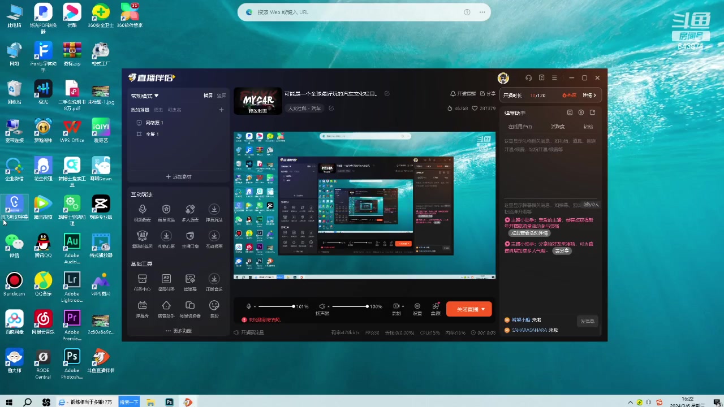Adjust the speaker volume slider
Screen dimensions: 724x407
point(350,306)
